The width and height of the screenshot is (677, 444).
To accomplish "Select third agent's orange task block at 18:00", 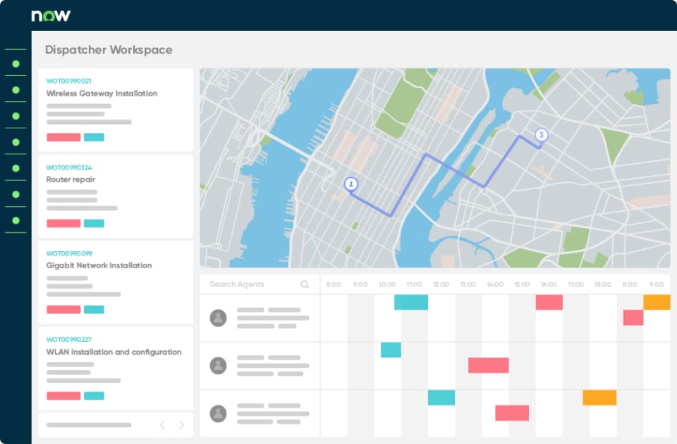I will pos(599,398).
